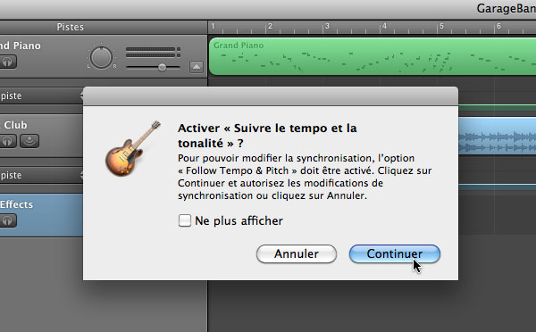Click measure 4 on the timeline ruler
This screenshot has width=536, height=332.
[384, 26]
